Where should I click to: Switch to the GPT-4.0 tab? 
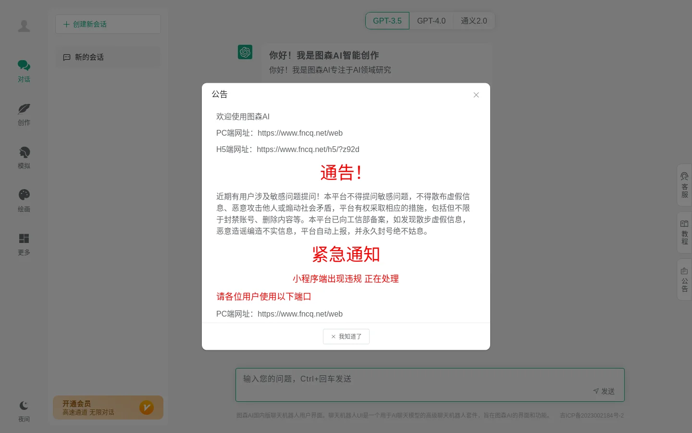431,21
